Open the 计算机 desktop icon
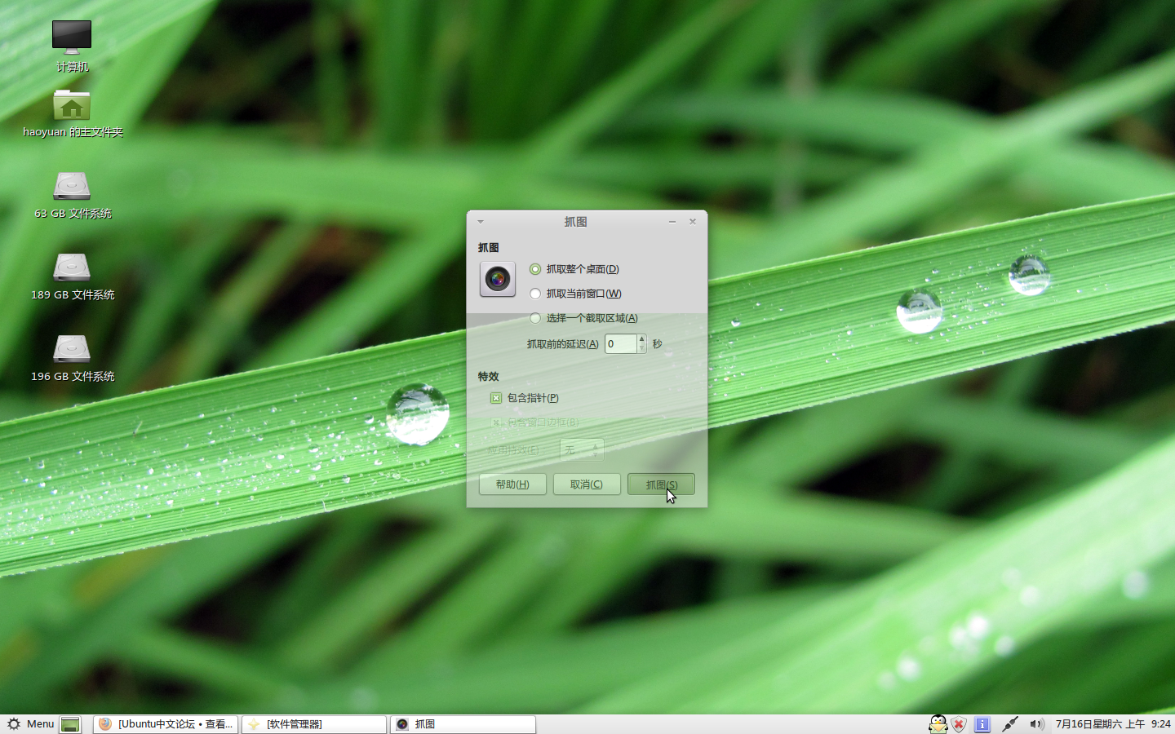 pos(72,37)
